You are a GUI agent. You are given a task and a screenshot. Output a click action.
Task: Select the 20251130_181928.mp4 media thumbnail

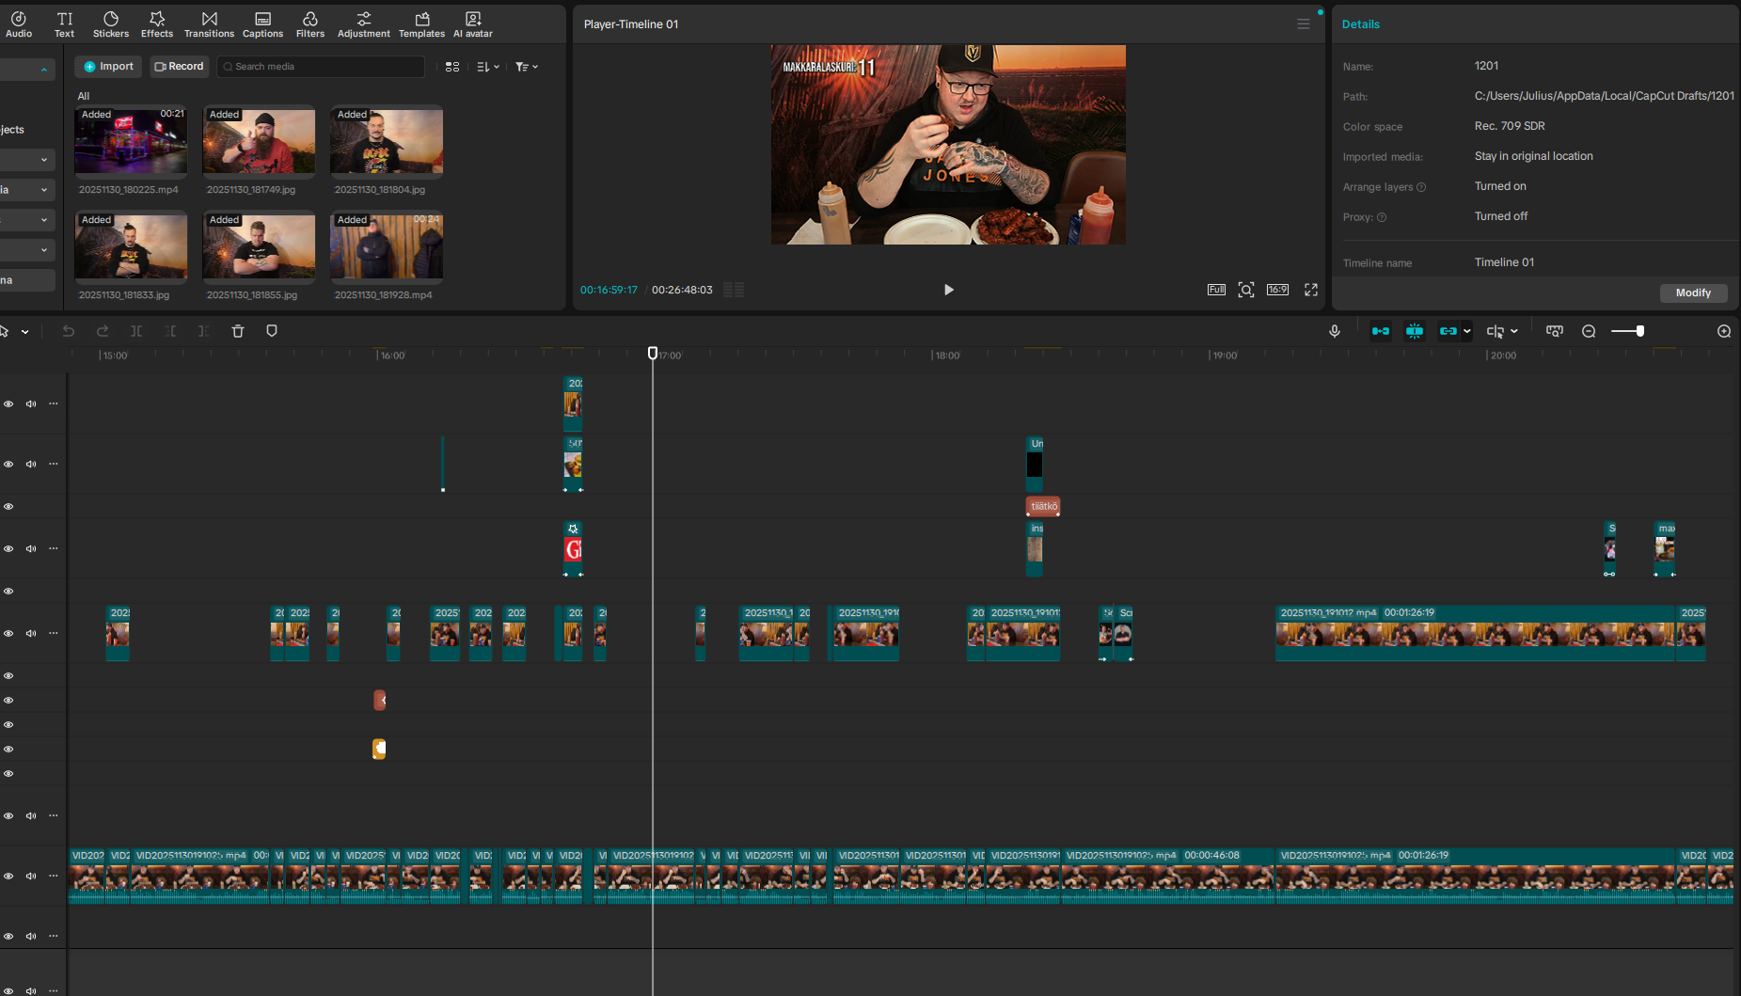click(387, 246)
